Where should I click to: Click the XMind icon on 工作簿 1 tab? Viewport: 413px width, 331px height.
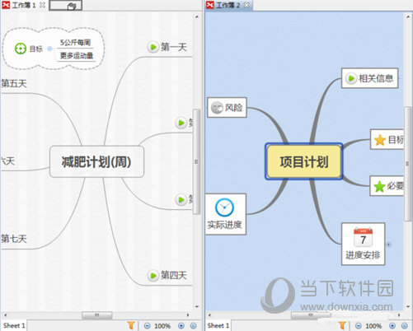[x=6, y=5]
